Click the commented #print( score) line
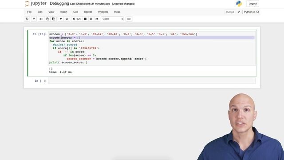Screen dimensions: 284x160 pos(65,44)
